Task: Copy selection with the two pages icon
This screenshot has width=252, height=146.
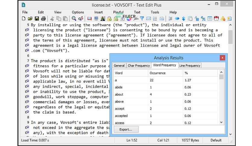Action: click(x=59, y=19)
